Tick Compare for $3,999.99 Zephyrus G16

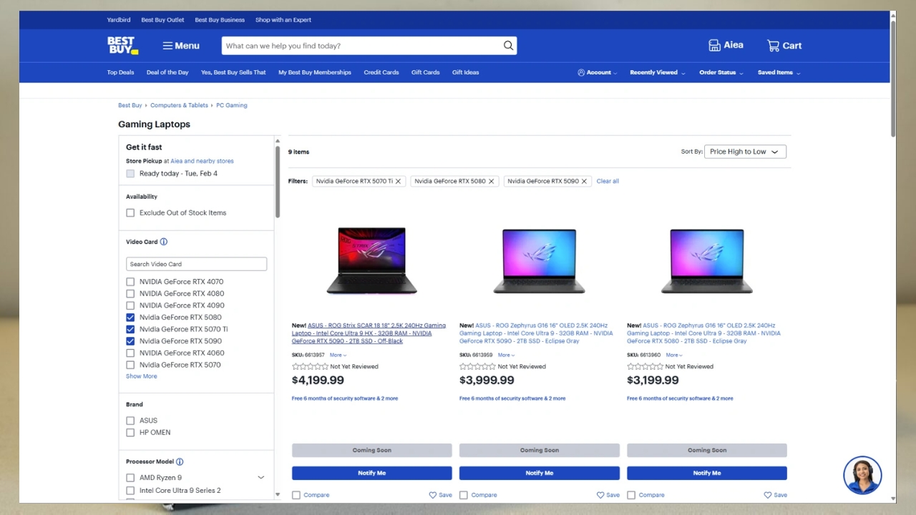(464, 495)
